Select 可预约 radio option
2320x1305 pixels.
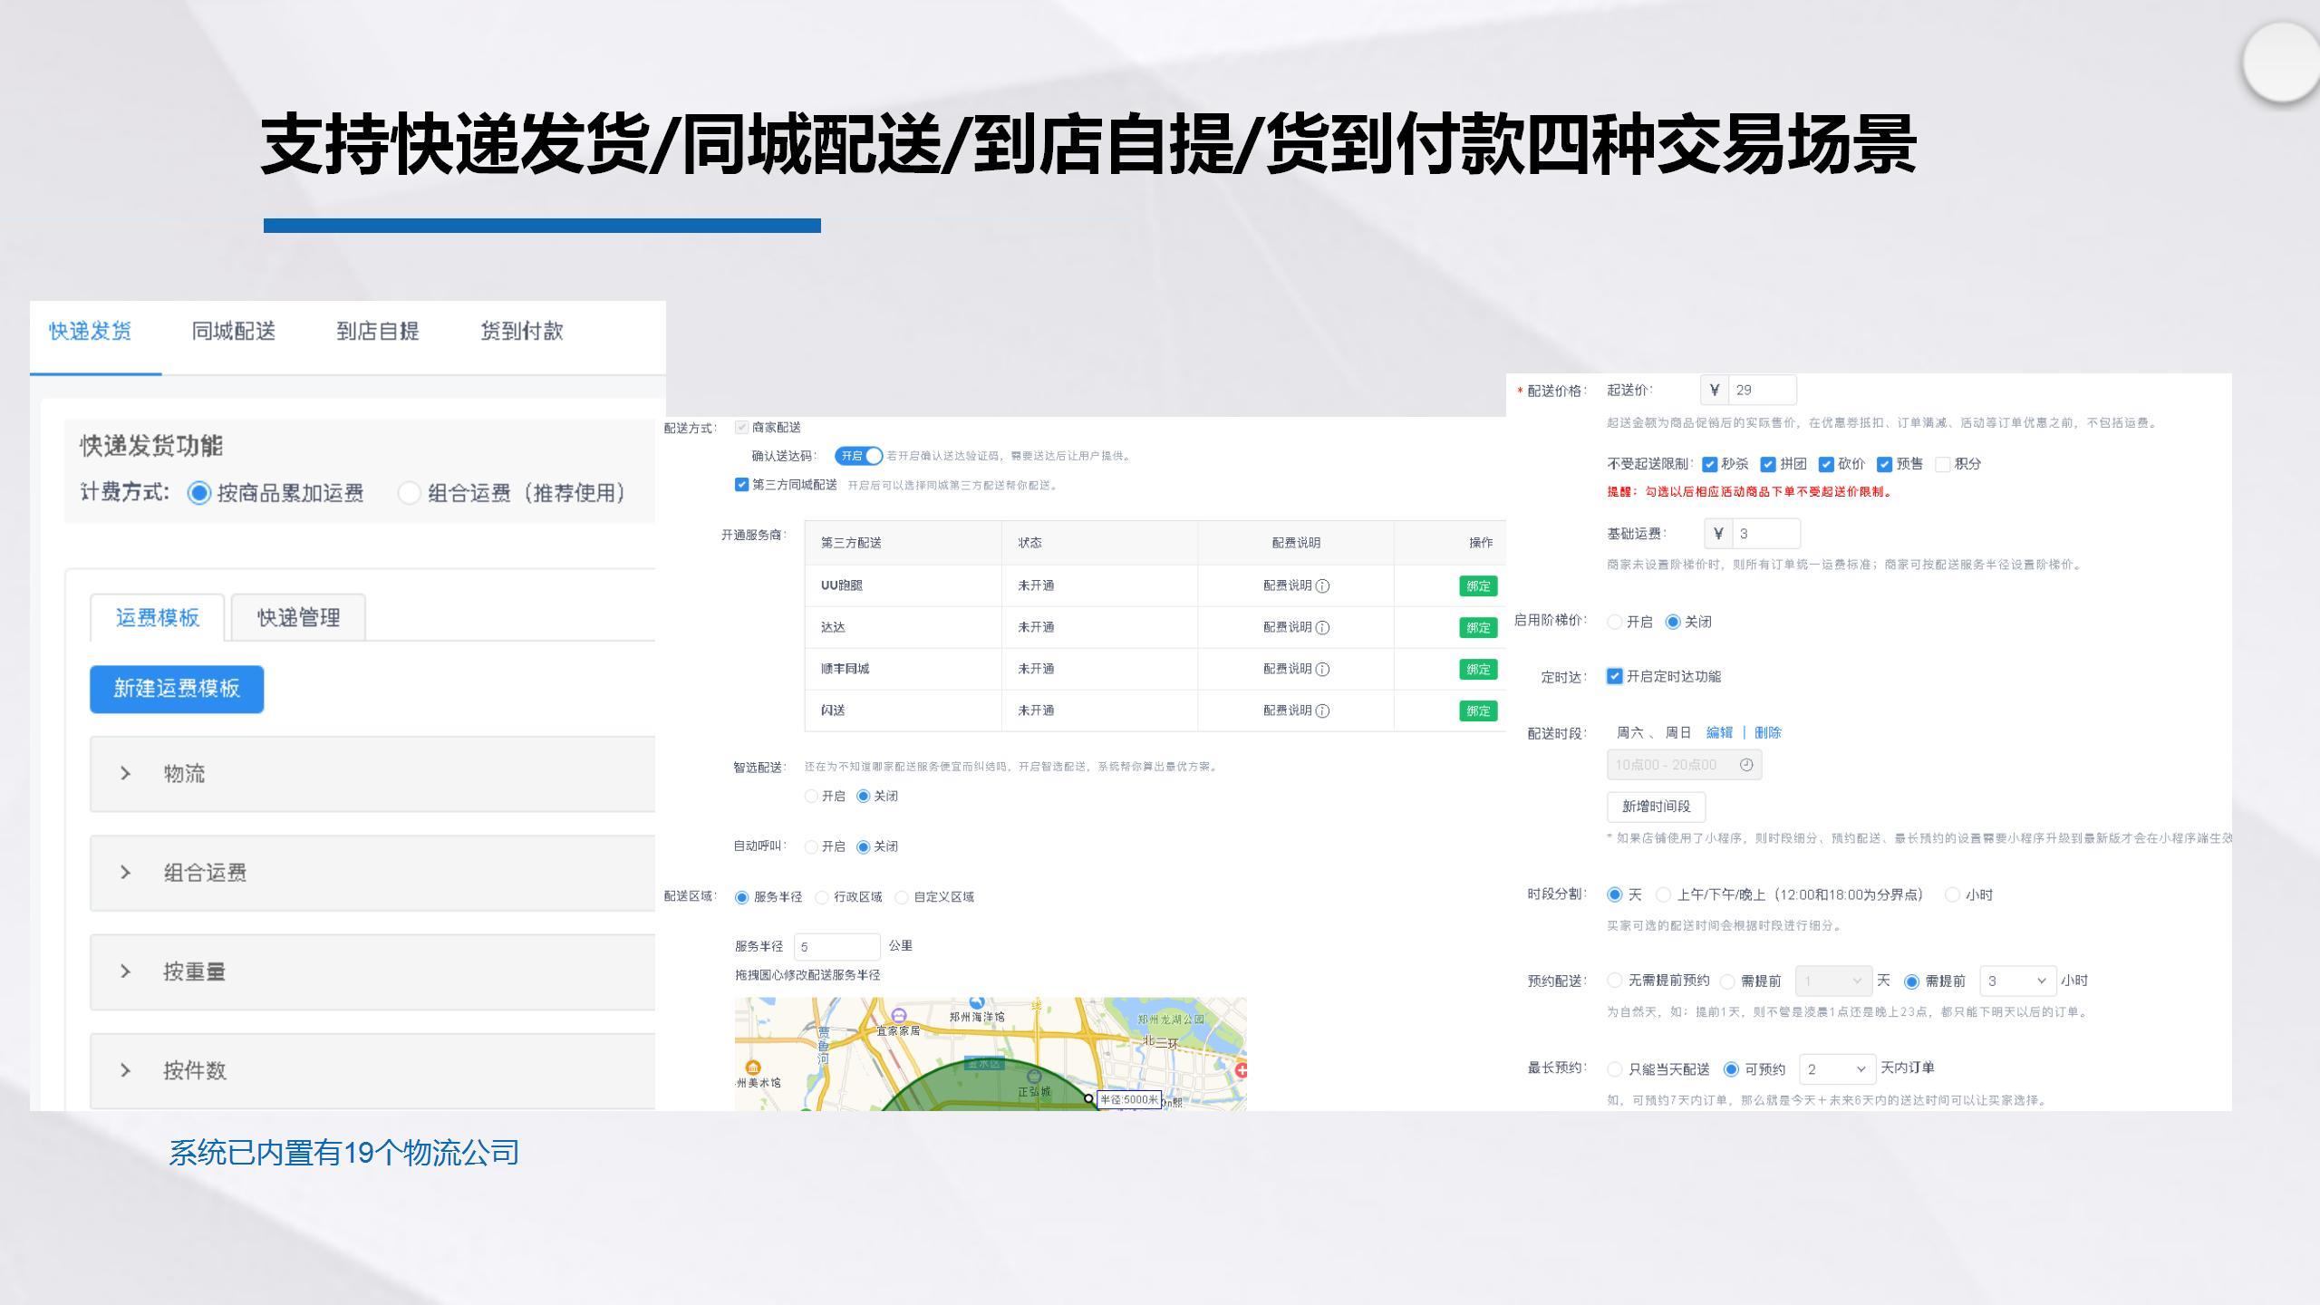pos(1731,1069)
